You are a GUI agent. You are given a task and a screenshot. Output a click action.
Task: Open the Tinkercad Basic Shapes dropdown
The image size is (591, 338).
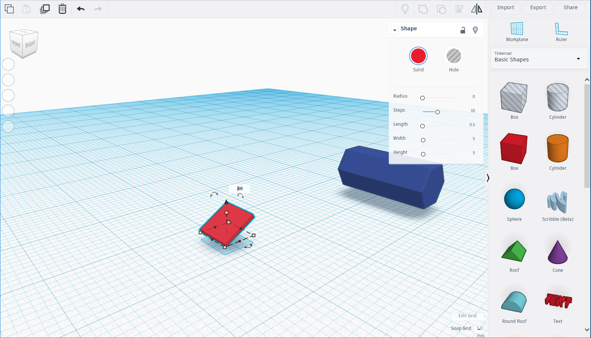point(539,58)
